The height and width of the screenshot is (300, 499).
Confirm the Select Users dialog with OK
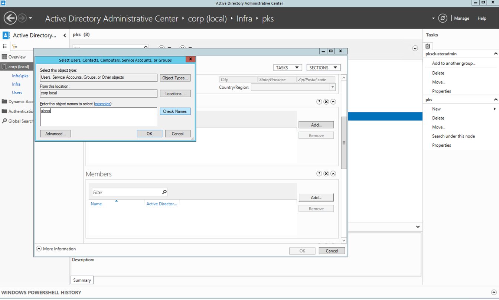point(149,134)
